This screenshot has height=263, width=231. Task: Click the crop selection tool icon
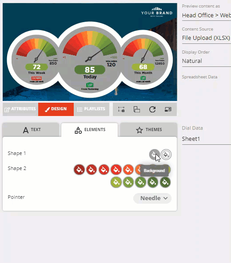pyautogui.click(x=121, y=109)
